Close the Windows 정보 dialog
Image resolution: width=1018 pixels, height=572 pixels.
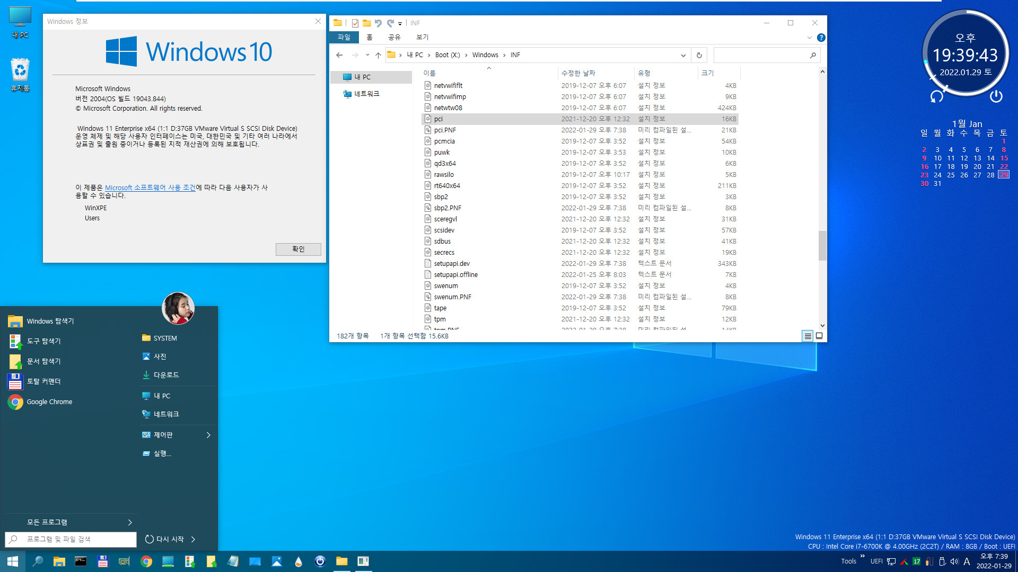(318, 21)
